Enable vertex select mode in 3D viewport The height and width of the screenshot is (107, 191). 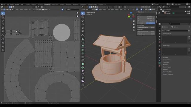(93, 9)
